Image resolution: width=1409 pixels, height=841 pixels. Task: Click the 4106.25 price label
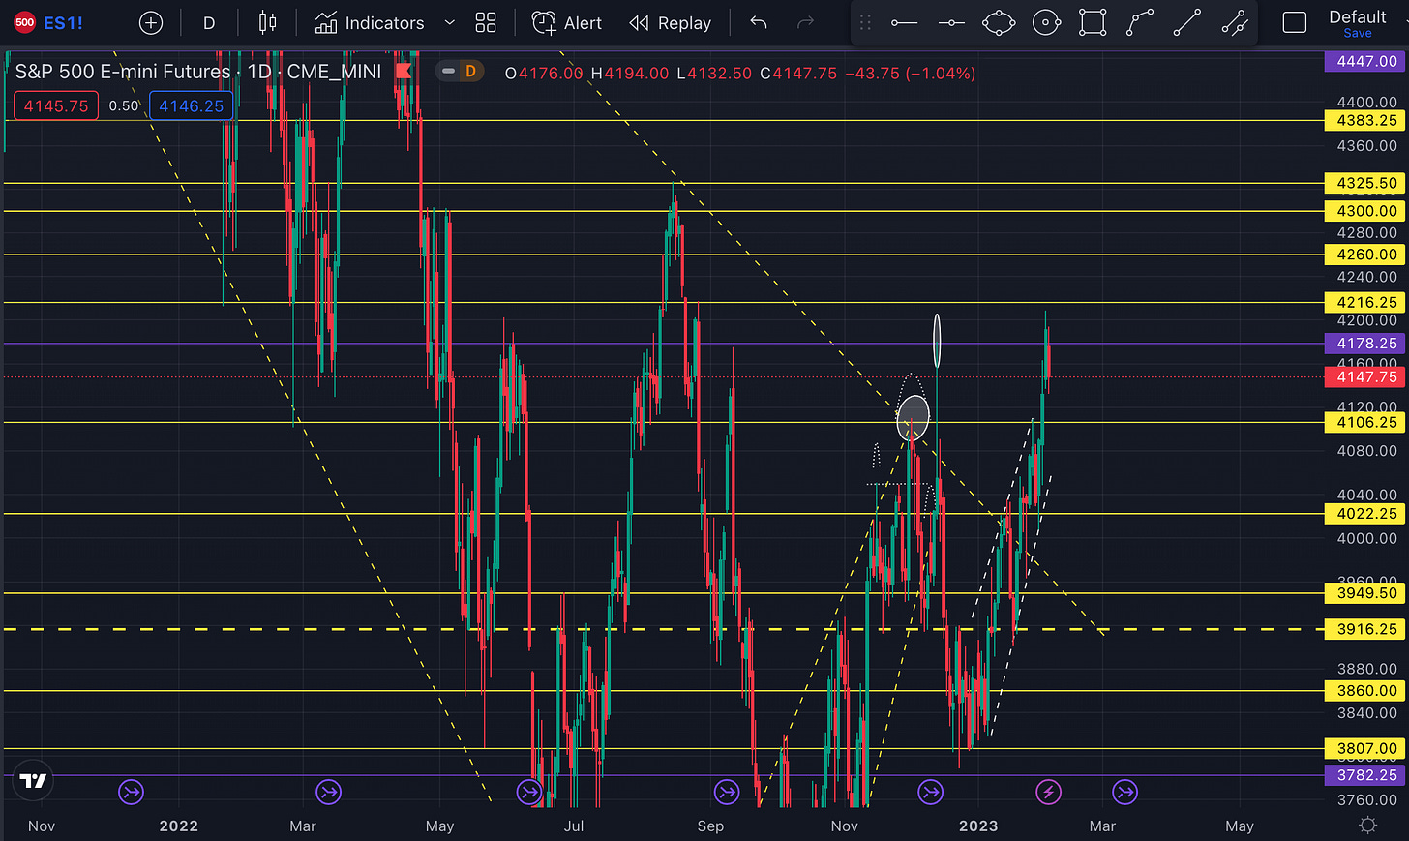[x=1366, y=423]
